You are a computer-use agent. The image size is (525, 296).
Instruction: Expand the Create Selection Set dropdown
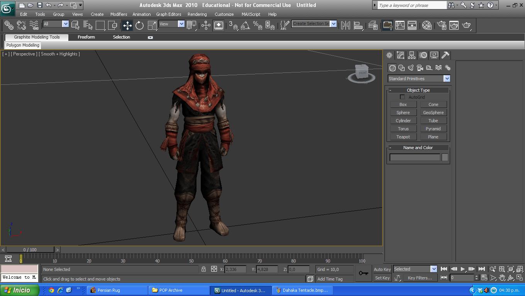click(334, 24)
